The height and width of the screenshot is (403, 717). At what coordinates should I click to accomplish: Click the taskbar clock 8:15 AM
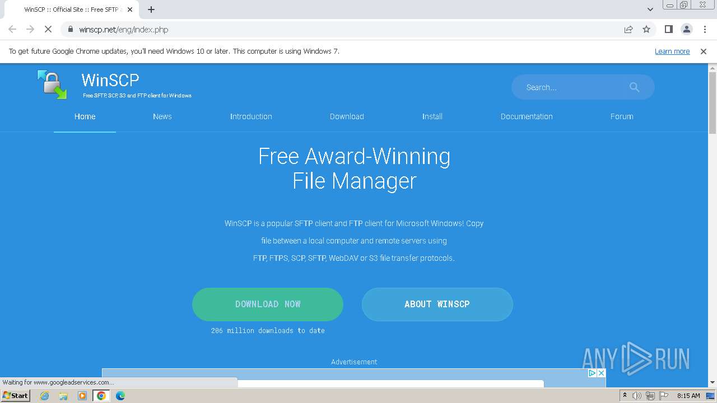pyautogui.click(x=688, y=396)
